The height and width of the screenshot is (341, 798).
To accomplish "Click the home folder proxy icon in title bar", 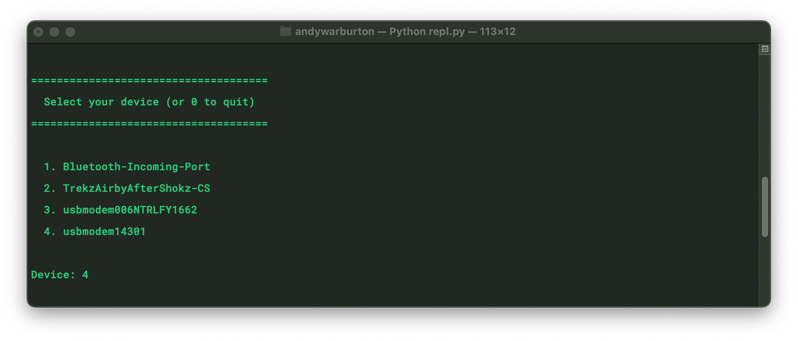I will (285, 31).
